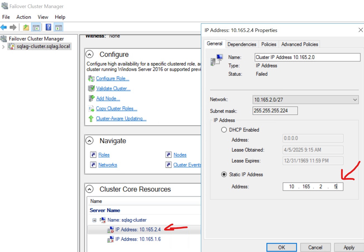Collapse the Configure section

point(89,54)
